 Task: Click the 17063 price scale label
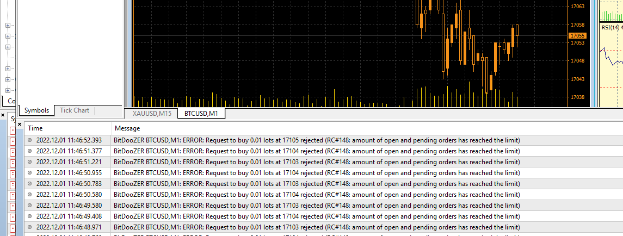point(577,7)
